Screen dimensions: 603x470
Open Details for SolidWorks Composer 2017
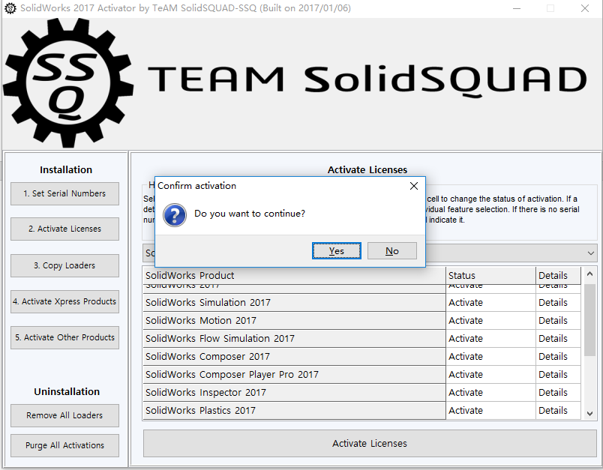point(558,357)
